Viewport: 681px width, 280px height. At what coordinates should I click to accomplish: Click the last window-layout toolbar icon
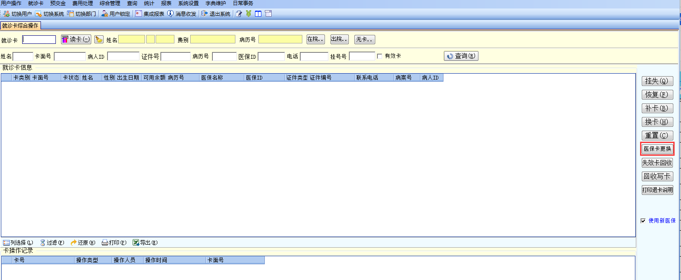click(x=268, y=14)
